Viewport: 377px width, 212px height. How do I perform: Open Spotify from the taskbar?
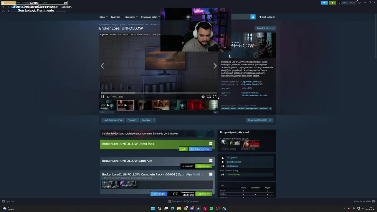(x=211, y=208)
